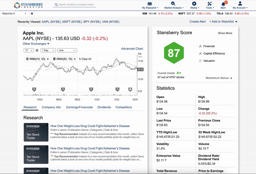Click the dividend marker near 10/23
The width and height of the screenshot is (256, 174).
pos(91,89)
